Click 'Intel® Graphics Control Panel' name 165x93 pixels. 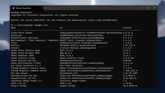point(28,68)
